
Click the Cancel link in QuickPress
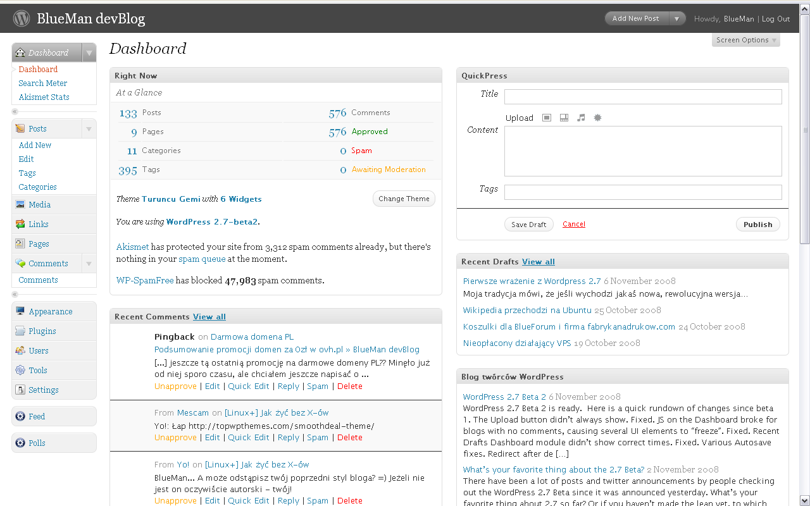(x=574, y=224)
